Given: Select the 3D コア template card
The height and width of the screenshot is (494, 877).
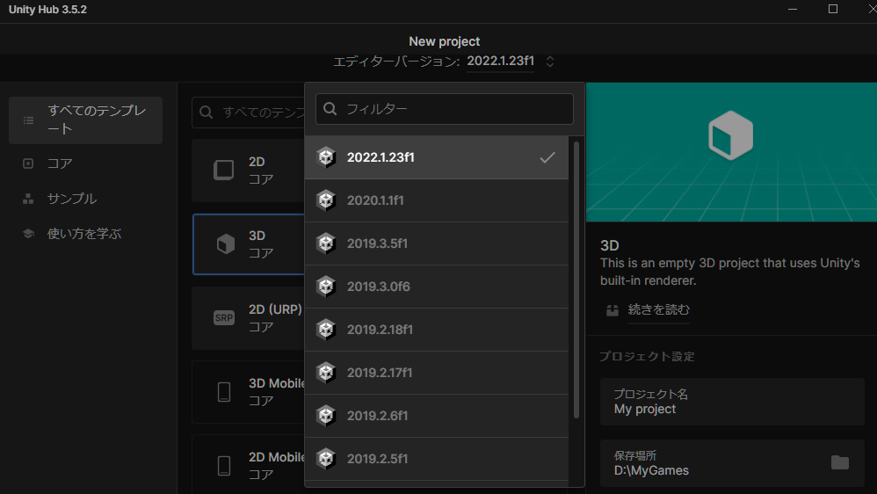Looking at the screenshot, I should [x=249, y=243].
